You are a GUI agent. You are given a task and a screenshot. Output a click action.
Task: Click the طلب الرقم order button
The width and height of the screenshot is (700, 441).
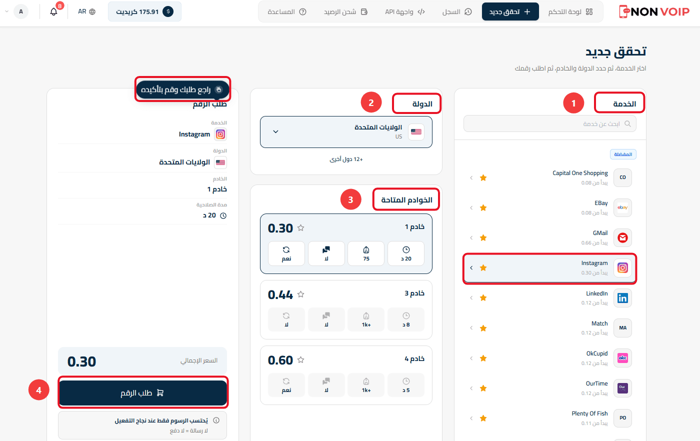pos(143,393)
